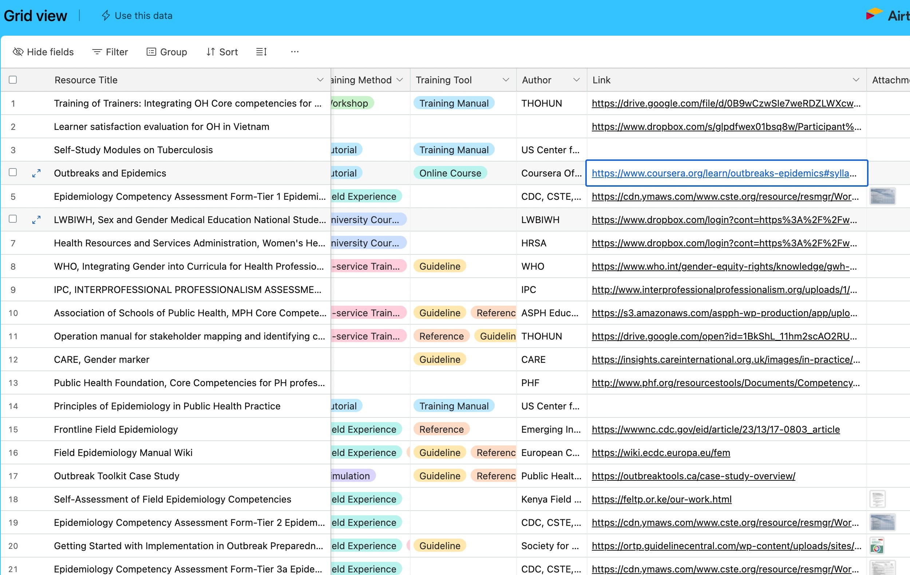Select the 'PHF' author cell

(551, 383)
